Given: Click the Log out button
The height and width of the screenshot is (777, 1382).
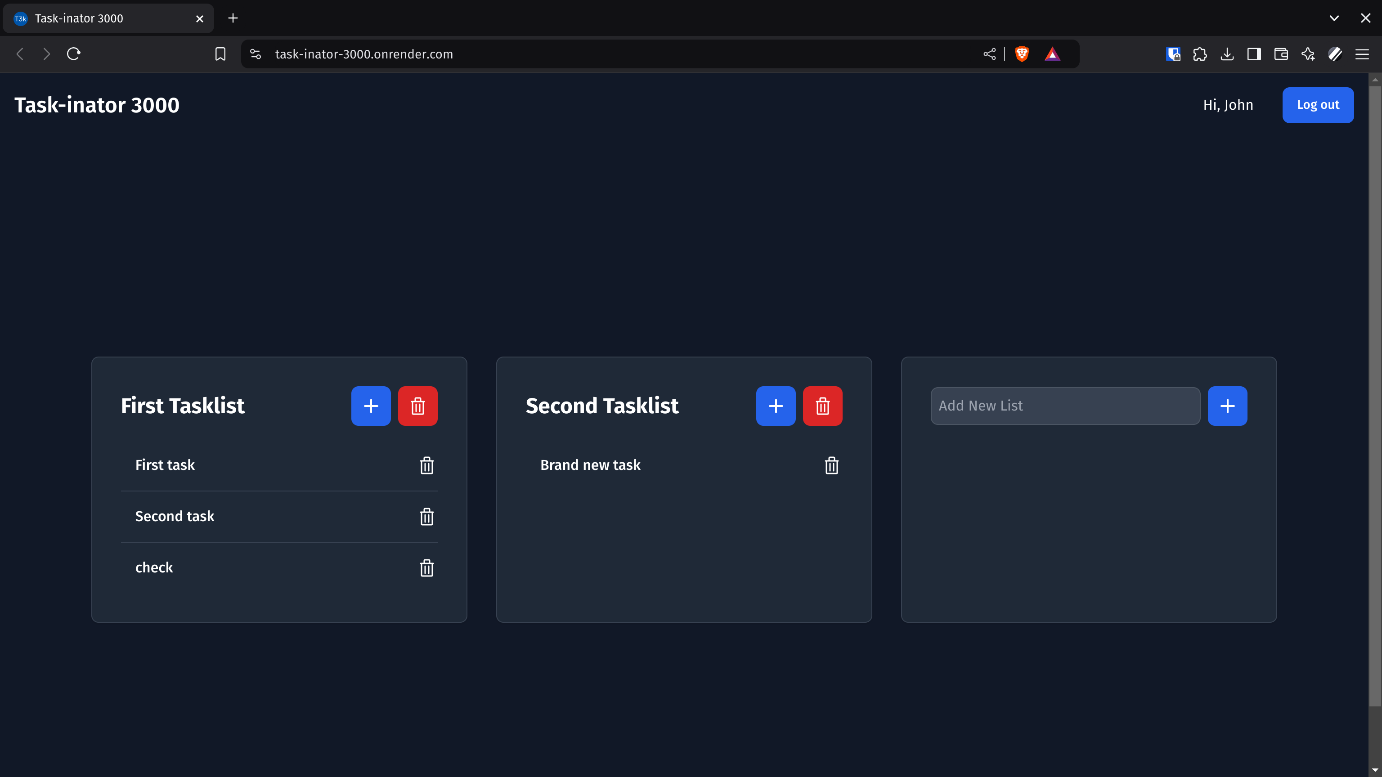Looking at the screenshot, I should click(1318, 105).
